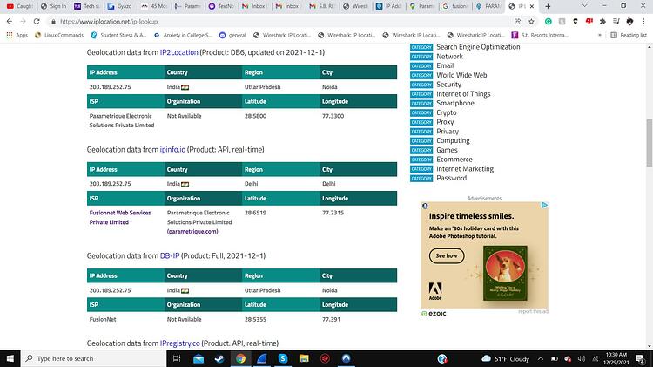This screenshot has height=367, width=653.
Task: Click the holiday card image in ad
Action: (505, 273)
